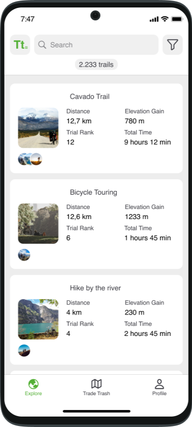192x427 pixels.
Task: Tap the 2.233 trails count badge
Action: pos(96,65)
